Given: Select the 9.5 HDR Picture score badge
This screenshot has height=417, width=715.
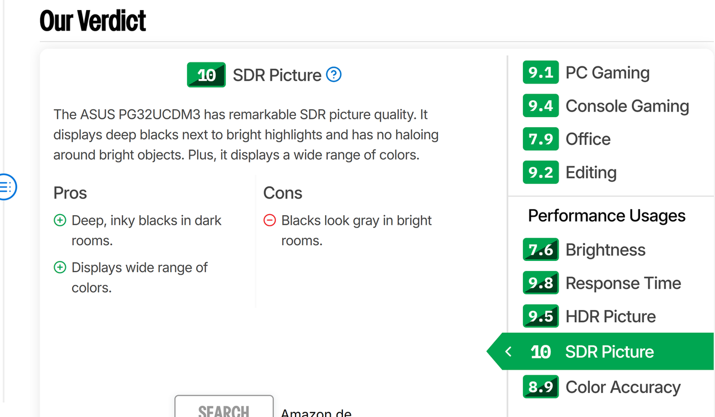Looking at the screenshot, I should (541, 316).
